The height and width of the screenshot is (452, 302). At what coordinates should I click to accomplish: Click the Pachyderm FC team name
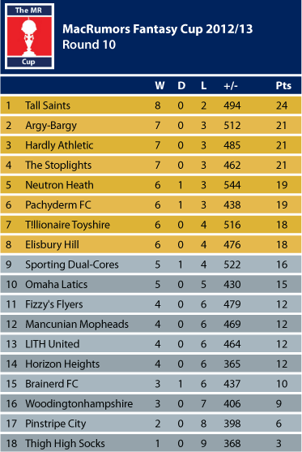click(58, 205)
